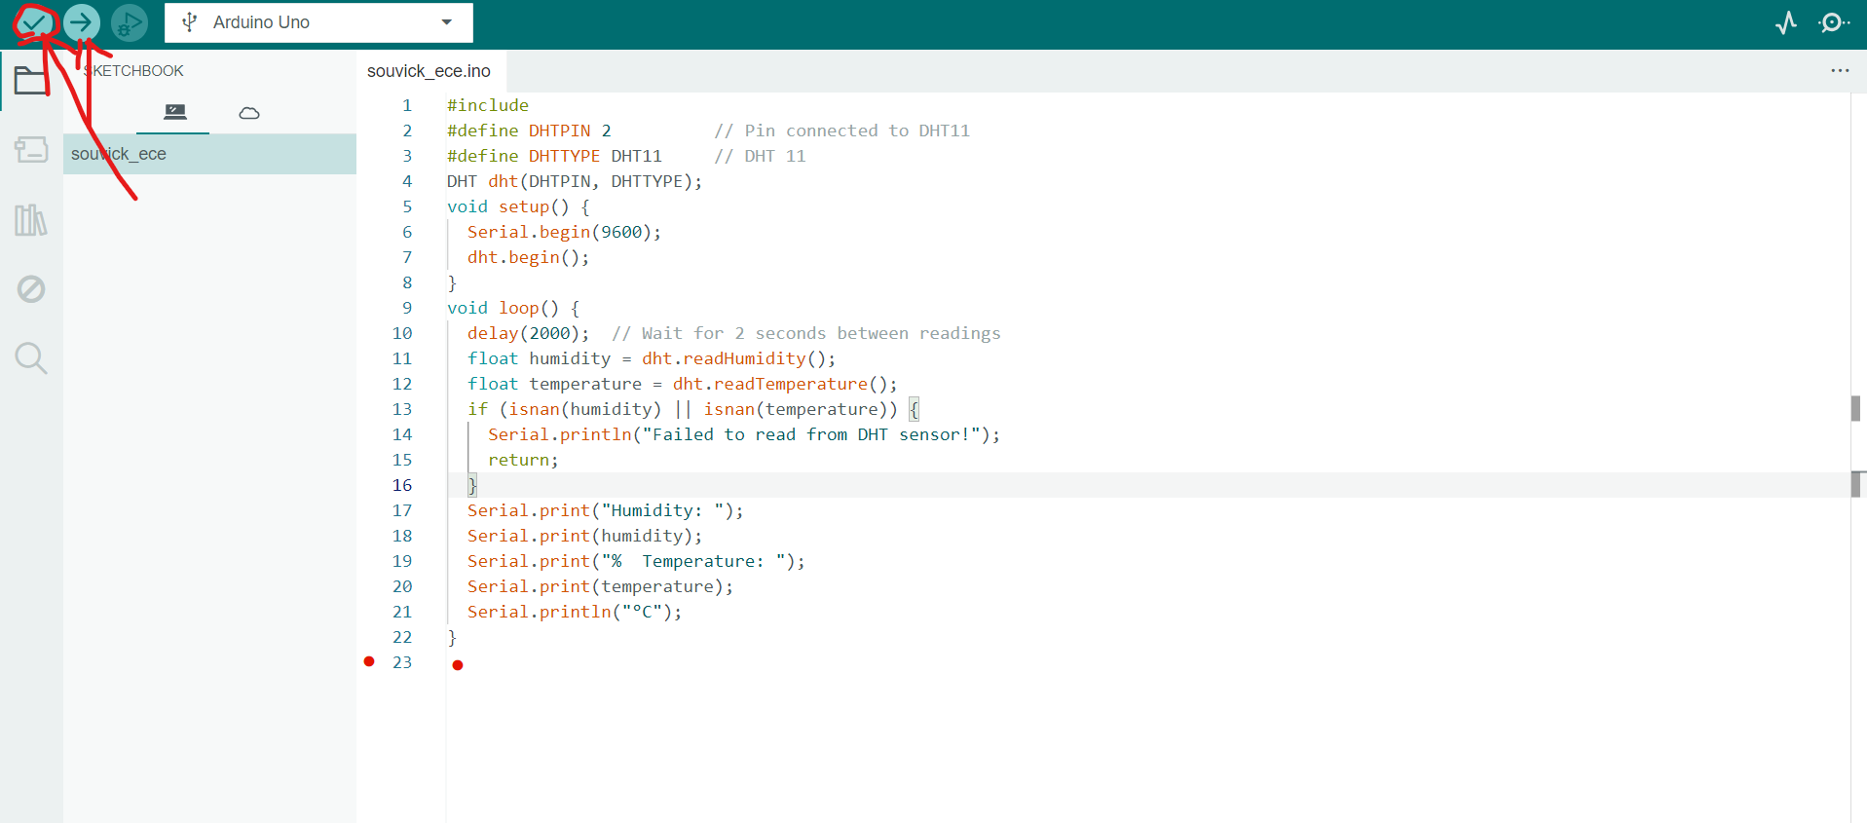Switch to cloud sketchbook tab
The height and width of the screenshot is (823, 1867).
click(x=249, y=113)
